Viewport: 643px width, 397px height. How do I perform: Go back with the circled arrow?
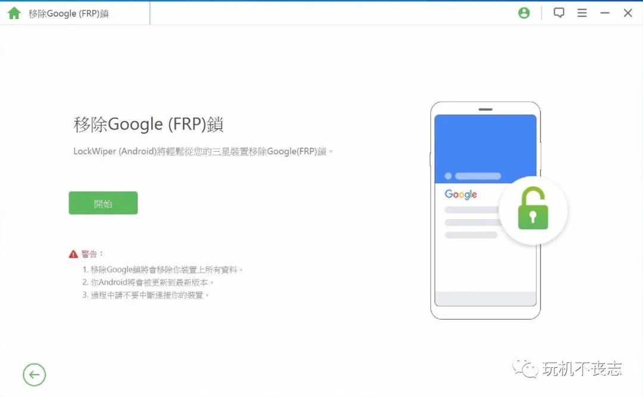(35, 375)
